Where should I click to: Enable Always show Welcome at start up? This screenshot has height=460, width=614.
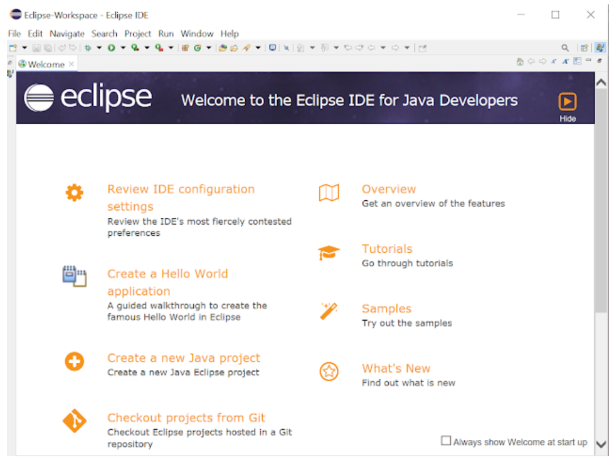tap(446, 441)
